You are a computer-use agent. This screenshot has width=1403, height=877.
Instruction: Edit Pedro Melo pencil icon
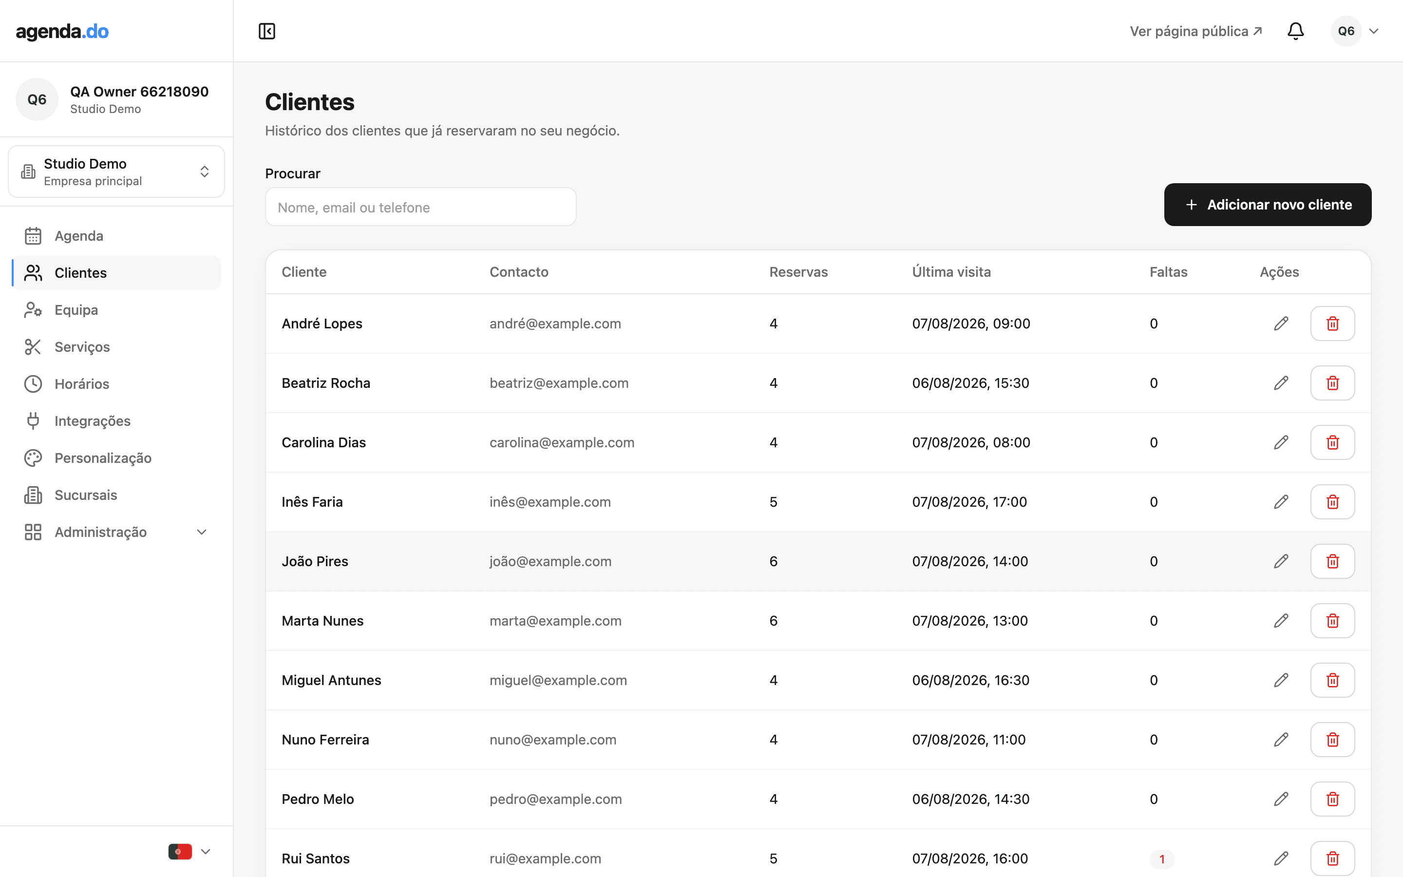tap(1281, 799)
